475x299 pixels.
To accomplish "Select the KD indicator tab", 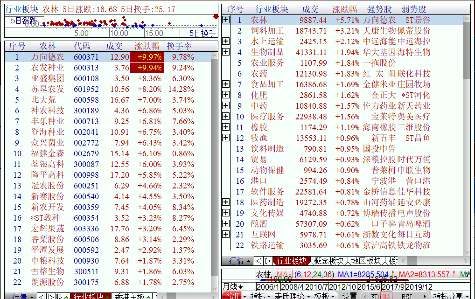I will click(374, 296).
